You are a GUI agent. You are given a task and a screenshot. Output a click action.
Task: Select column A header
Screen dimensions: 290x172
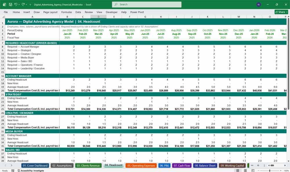pyautogui.click(x=32, y=17)
